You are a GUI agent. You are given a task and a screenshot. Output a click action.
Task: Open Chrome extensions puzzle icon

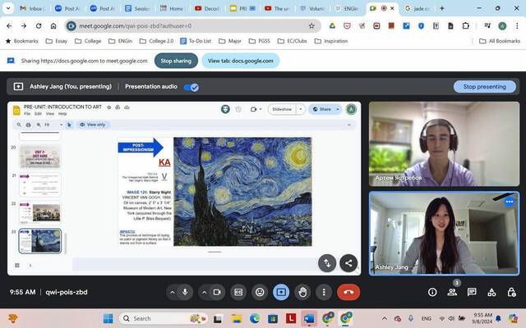point(465,25)
